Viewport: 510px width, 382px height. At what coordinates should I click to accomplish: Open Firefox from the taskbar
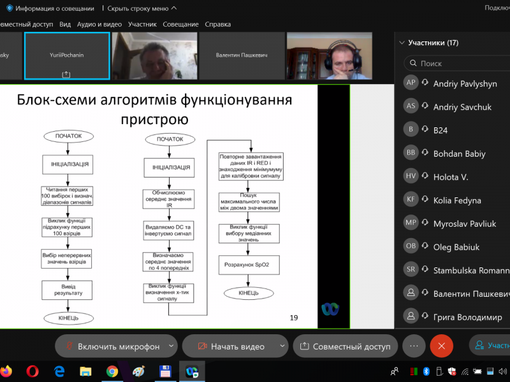(6, 371)
